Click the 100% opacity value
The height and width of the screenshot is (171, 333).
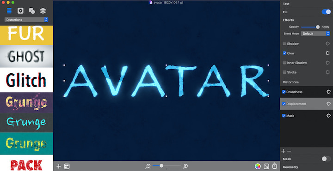[326, 27]
